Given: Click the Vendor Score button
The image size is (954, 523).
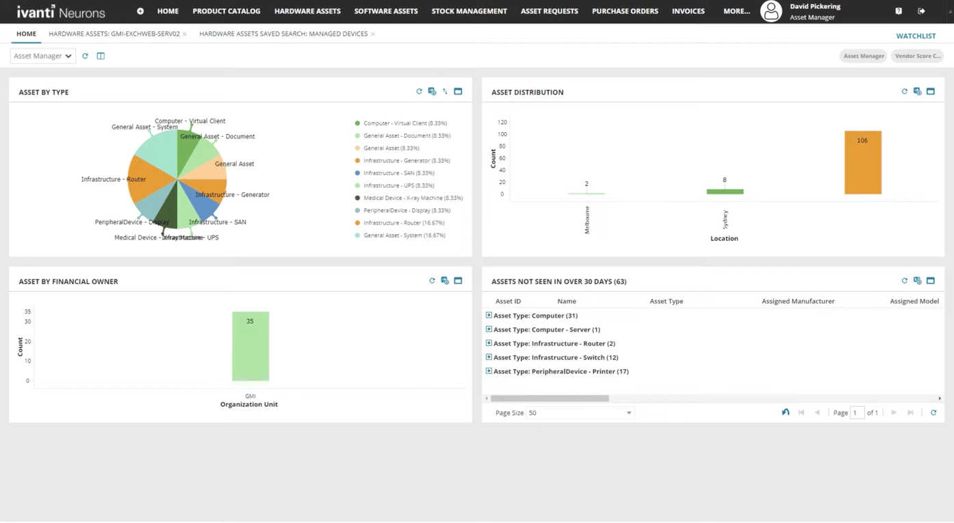Looking at the screenshot, I should tap(918, 55).
